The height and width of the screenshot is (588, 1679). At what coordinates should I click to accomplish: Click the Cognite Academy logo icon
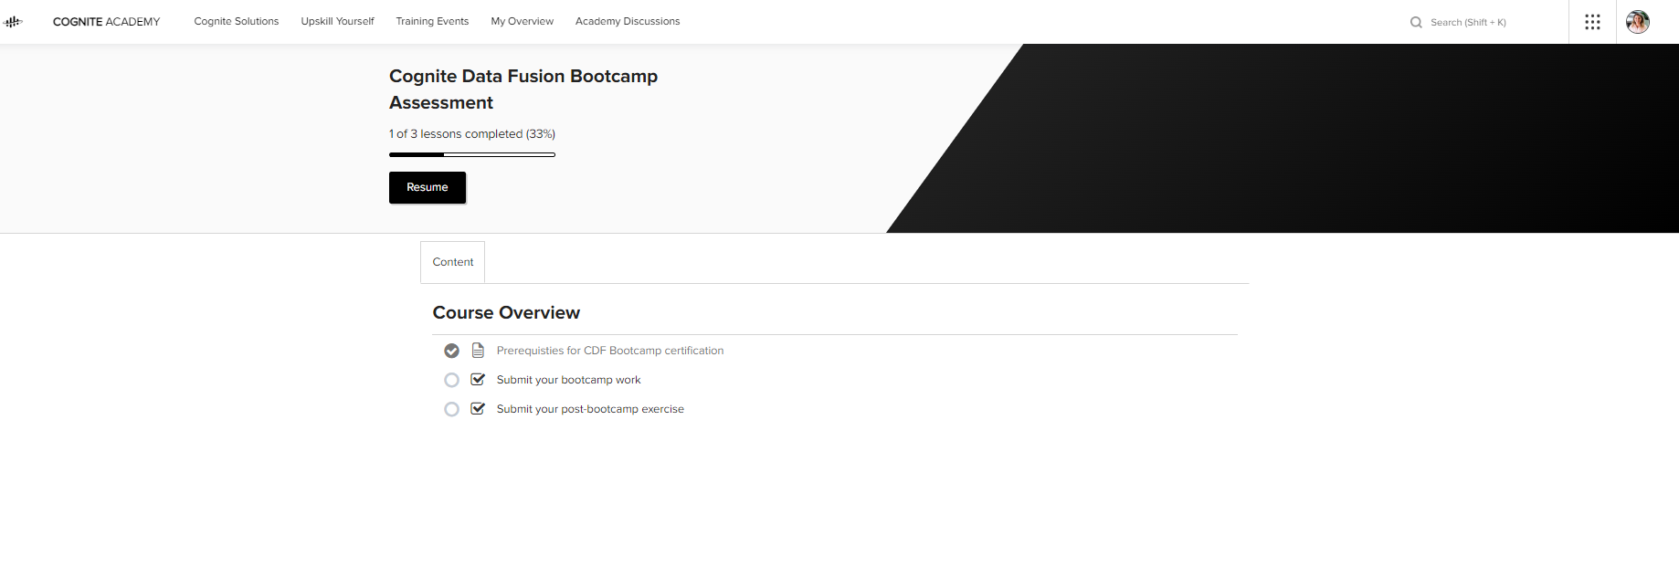pyautogui.click(x=13, y=22)
